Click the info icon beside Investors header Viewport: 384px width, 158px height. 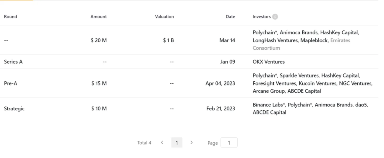pyautogui.click(x=275, y=17)
